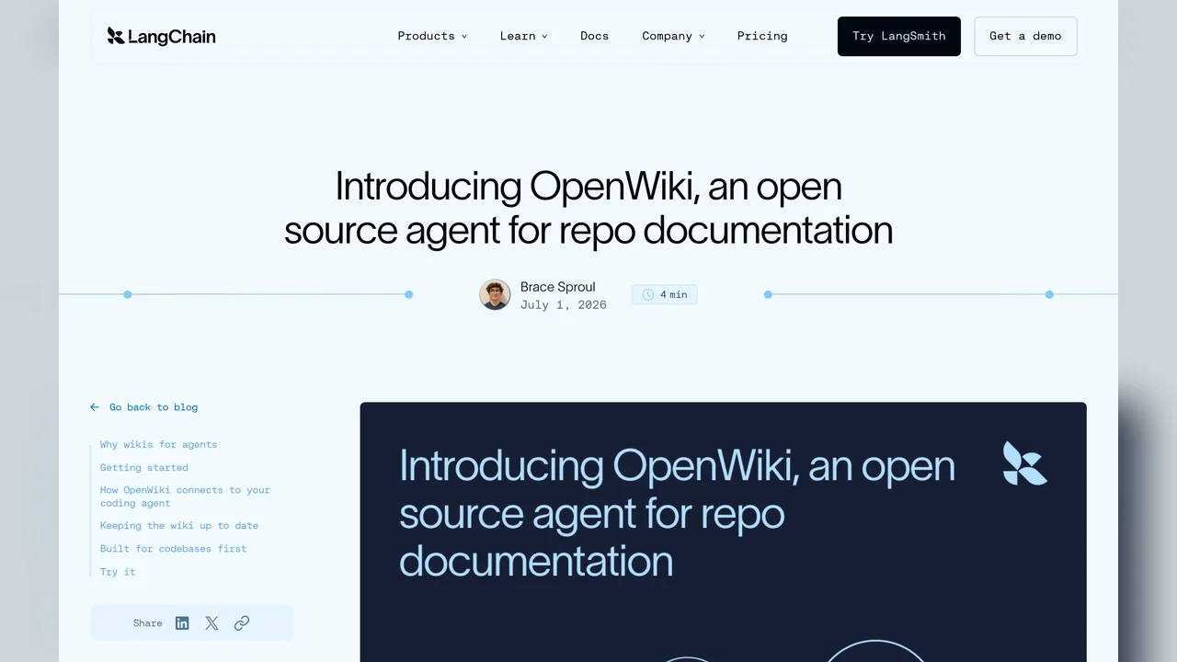Click the date July 1, 2026
Viewport: 1177px width, 662px height.
click(564, 305)
